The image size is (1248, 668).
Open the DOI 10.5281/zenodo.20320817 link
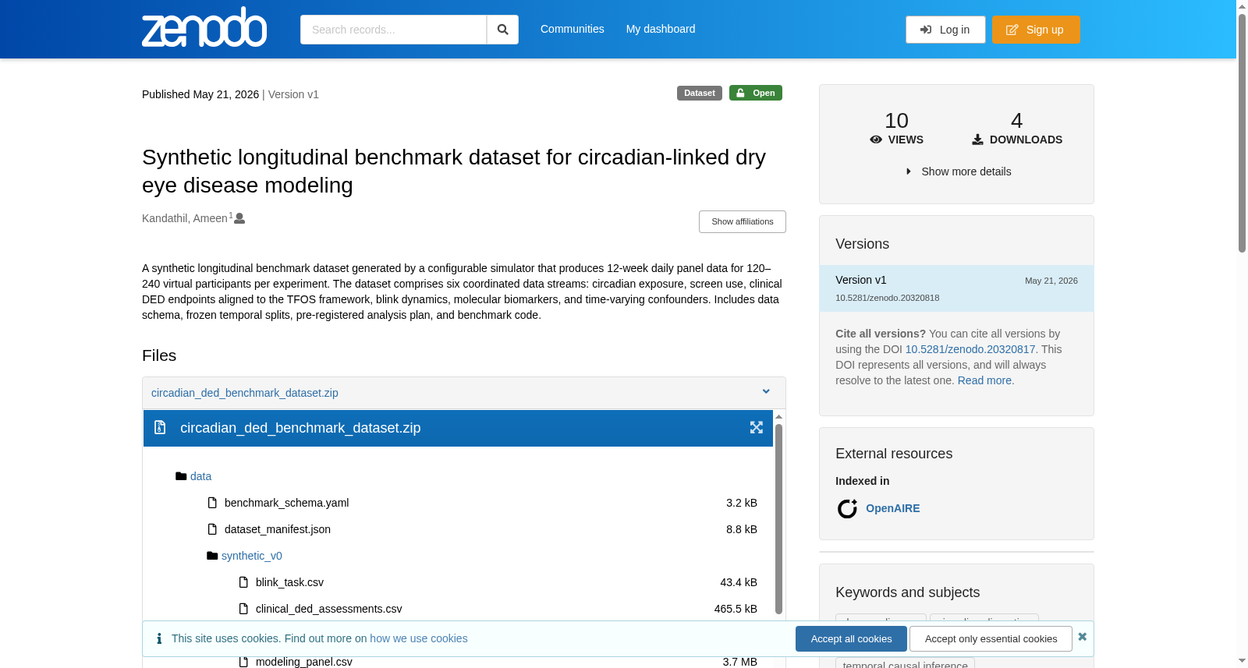[x=970, y=349]
